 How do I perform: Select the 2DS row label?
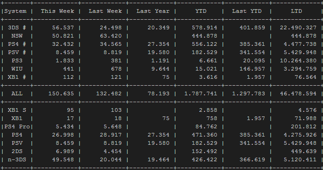click(x=17, y=151)
